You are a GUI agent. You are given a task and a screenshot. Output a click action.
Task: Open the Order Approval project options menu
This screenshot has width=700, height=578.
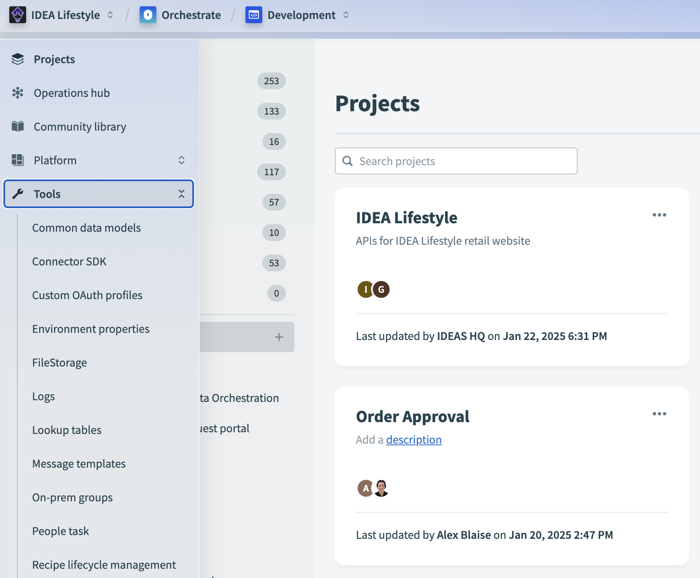pos(659,414)
